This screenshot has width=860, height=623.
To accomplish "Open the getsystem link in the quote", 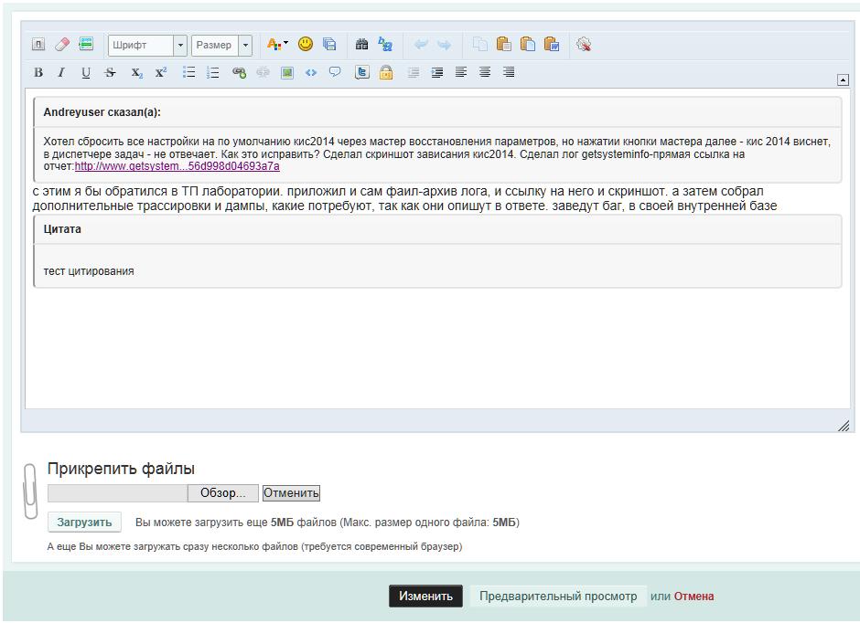I will click(177, 166).
